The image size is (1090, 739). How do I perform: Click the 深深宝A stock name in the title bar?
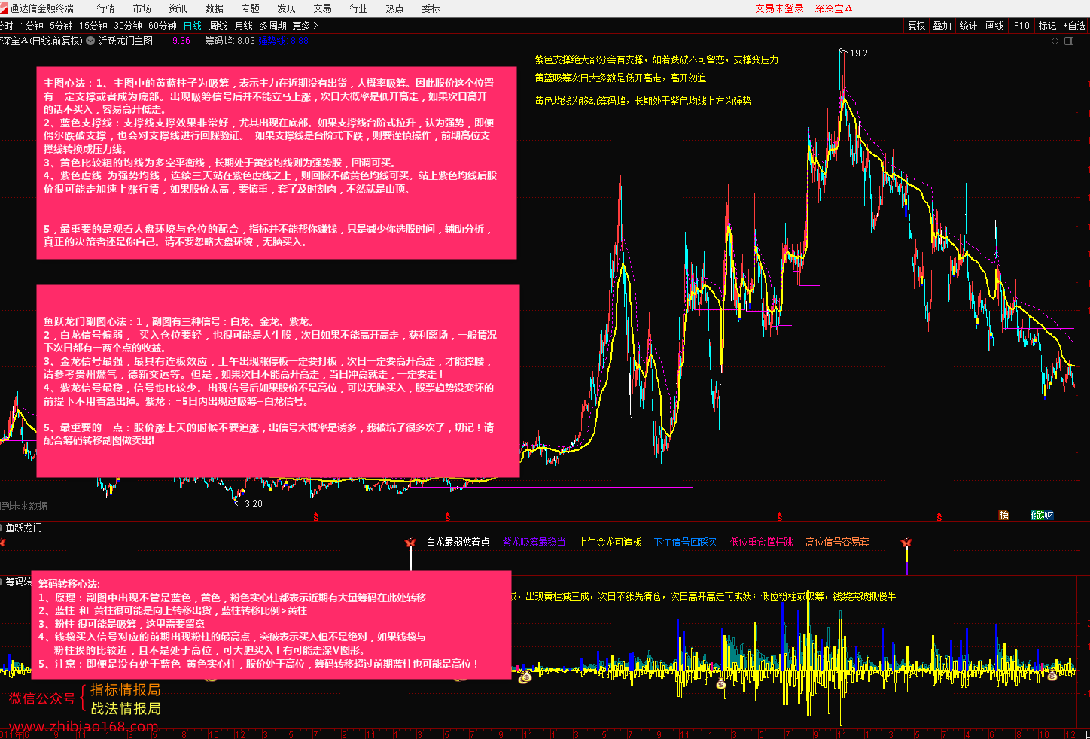coord(833,8)
